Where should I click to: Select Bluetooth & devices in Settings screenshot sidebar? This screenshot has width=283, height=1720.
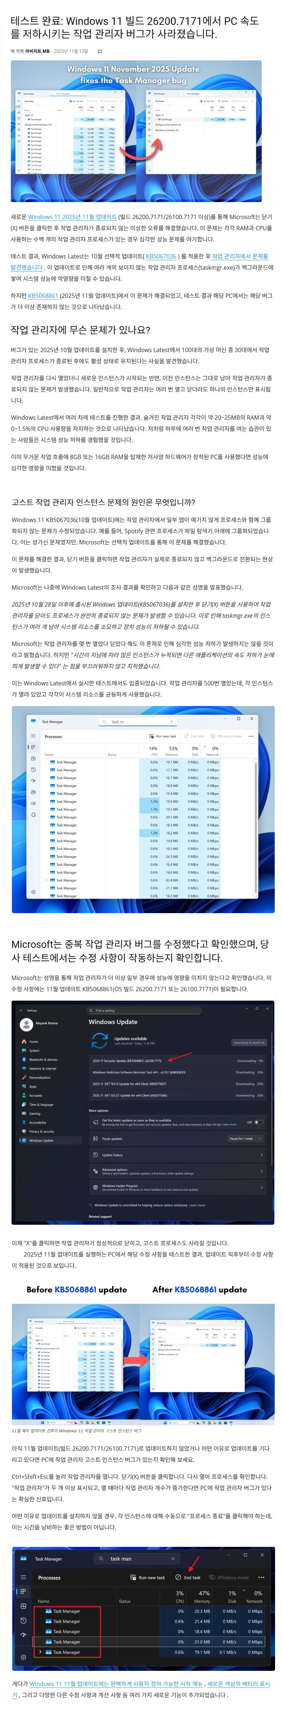(x=43, y=1060)
